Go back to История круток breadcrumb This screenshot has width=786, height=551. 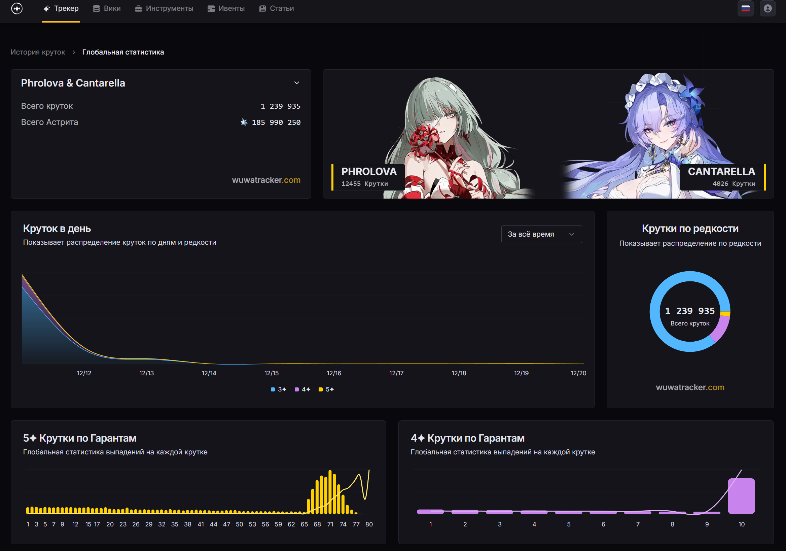38,53
